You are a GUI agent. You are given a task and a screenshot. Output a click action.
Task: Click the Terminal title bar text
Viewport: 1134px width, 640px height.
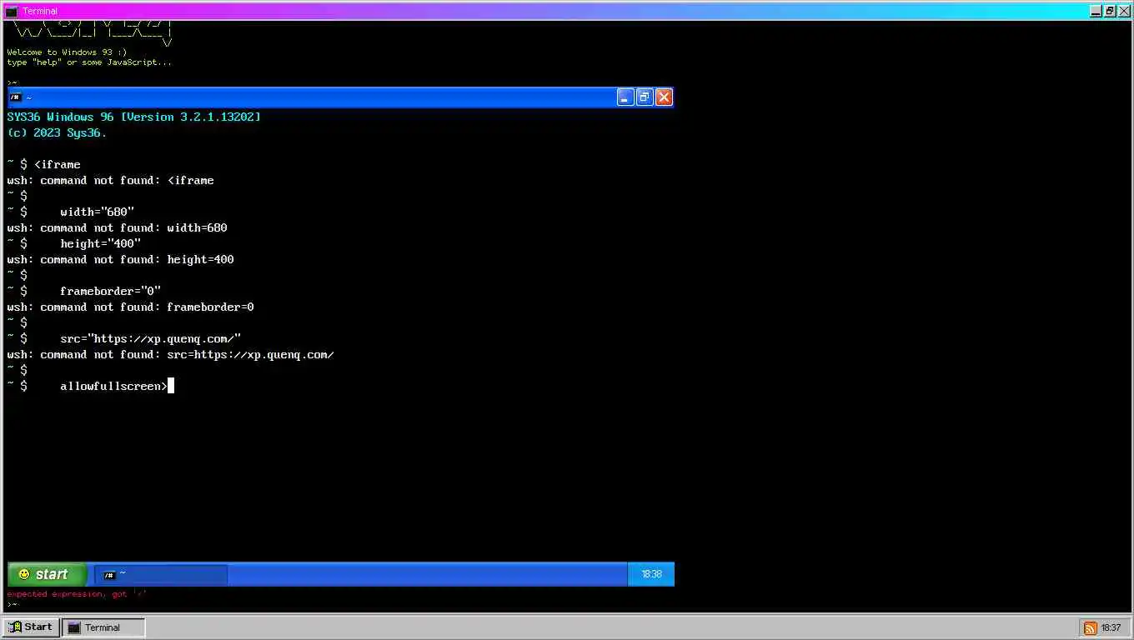tap(40, 11)
